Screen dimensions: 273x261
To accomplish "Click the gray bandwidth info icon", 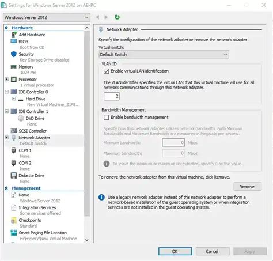I will 107,164.
